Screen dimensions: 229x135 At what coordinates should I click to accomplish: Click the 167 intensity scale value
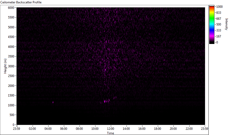[x=218, y=36]
